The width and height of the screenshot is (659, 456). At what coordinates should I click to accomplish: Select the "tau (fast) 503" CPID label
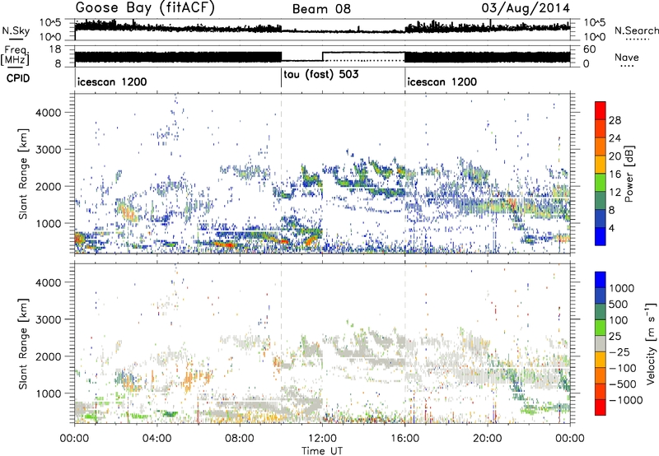(321, 75)
